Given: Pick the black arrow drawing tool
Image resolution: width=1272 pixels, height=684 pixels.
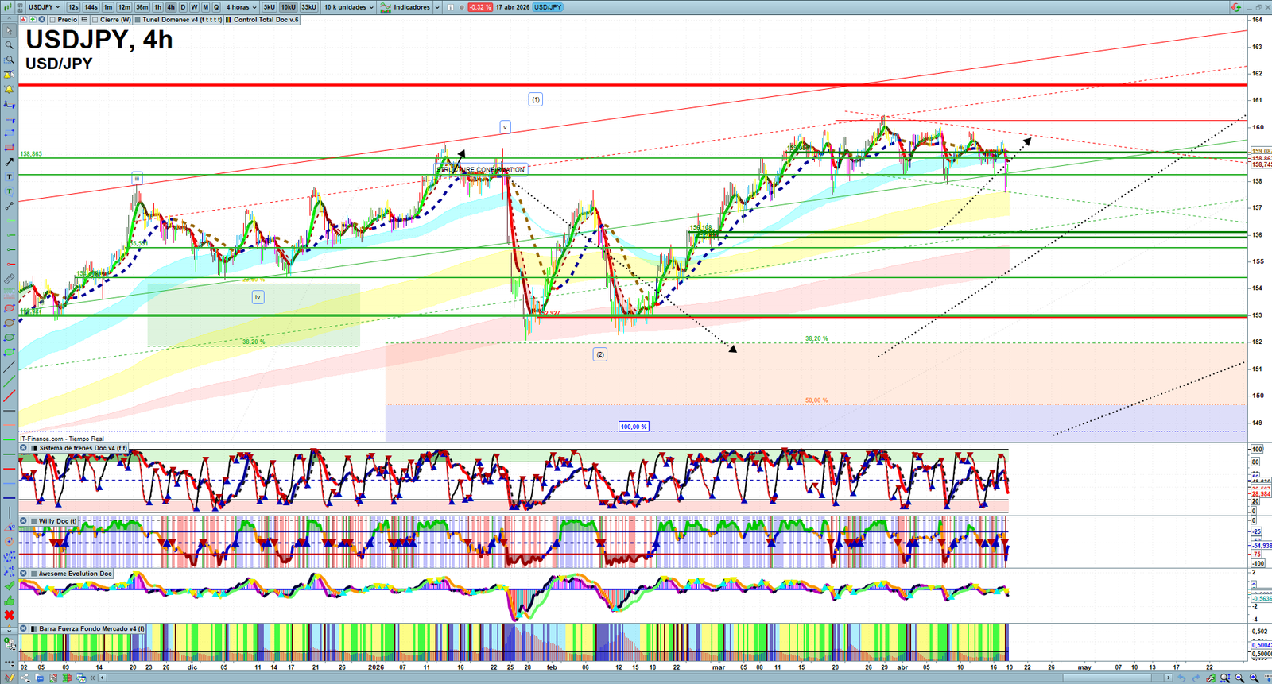Looking at the screenshot, I should (10, 162).
